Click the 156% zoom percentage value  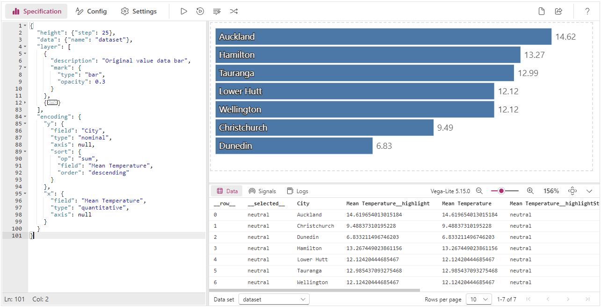click(551, 191)
